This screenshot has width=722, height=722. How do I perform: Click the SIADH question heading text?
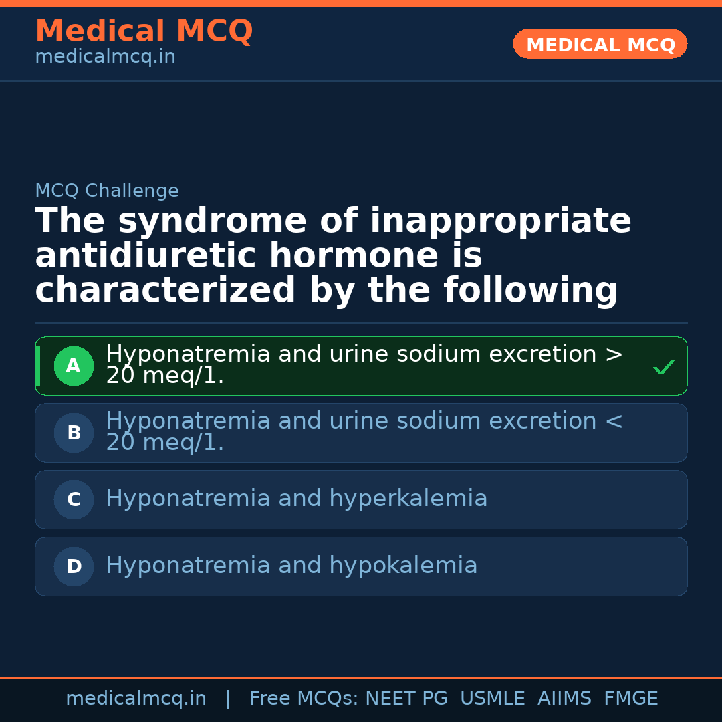[333, 256]
